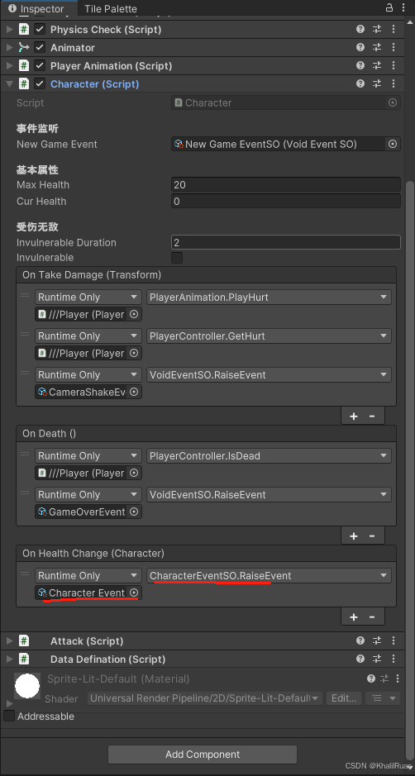Screen dimensions: 415x776
Task: Edit the Invulnerable Duration field
Action: point(286,242)
